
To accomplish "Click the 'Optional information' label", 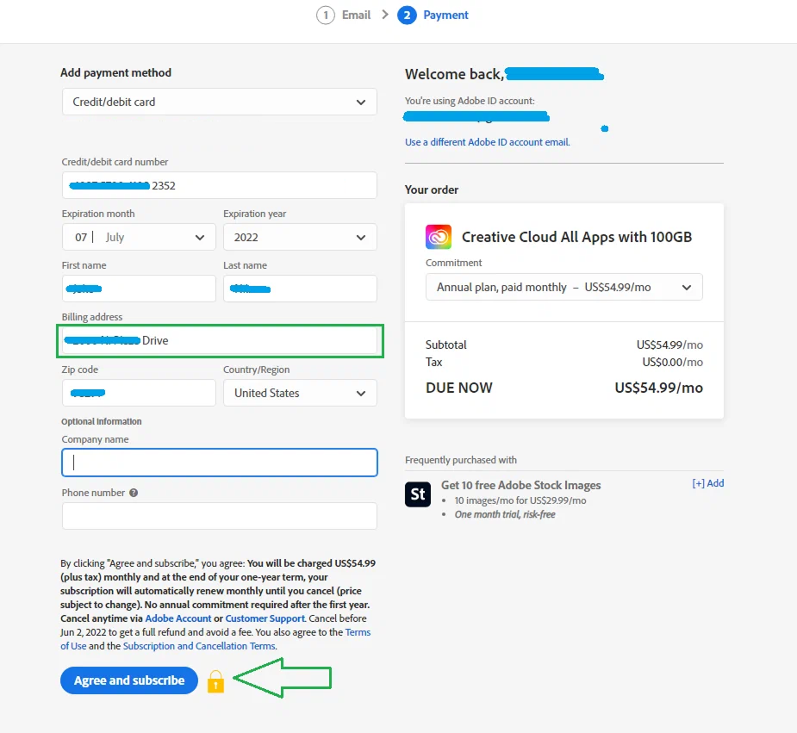I will 102,421.
